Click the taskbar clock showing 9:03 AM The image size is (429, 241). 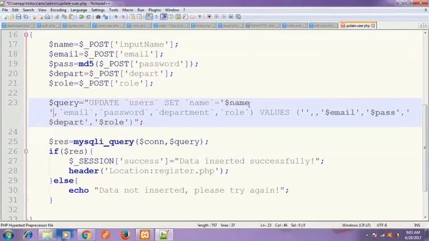(413, 235)
